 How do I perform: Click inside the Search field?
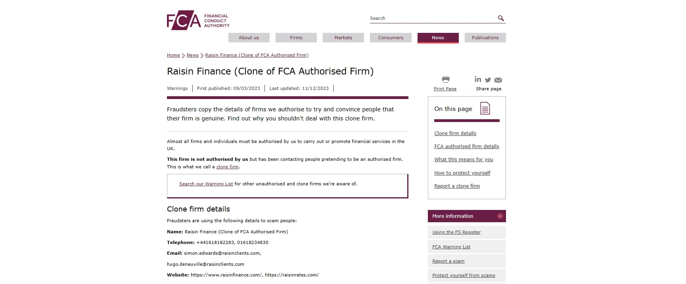coord(432,18)
